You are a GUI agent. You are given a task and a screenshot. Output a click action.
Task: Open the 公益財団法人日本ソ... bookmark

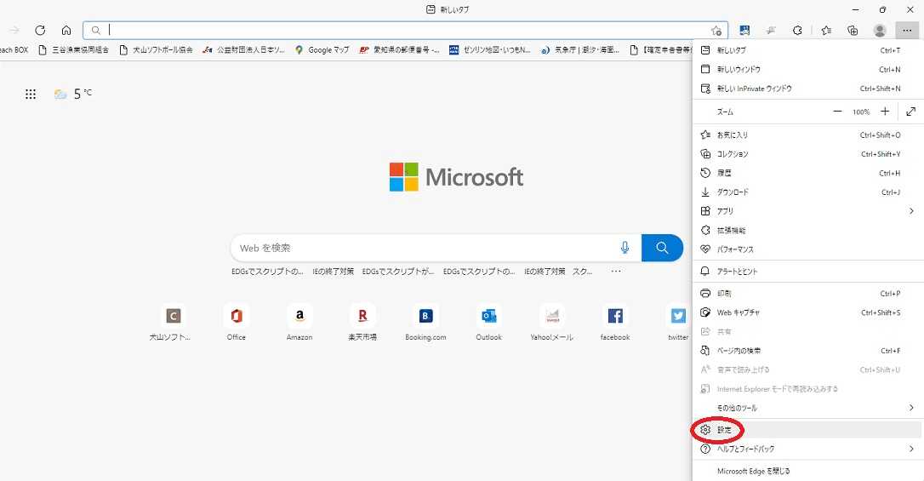pos(243,50)
